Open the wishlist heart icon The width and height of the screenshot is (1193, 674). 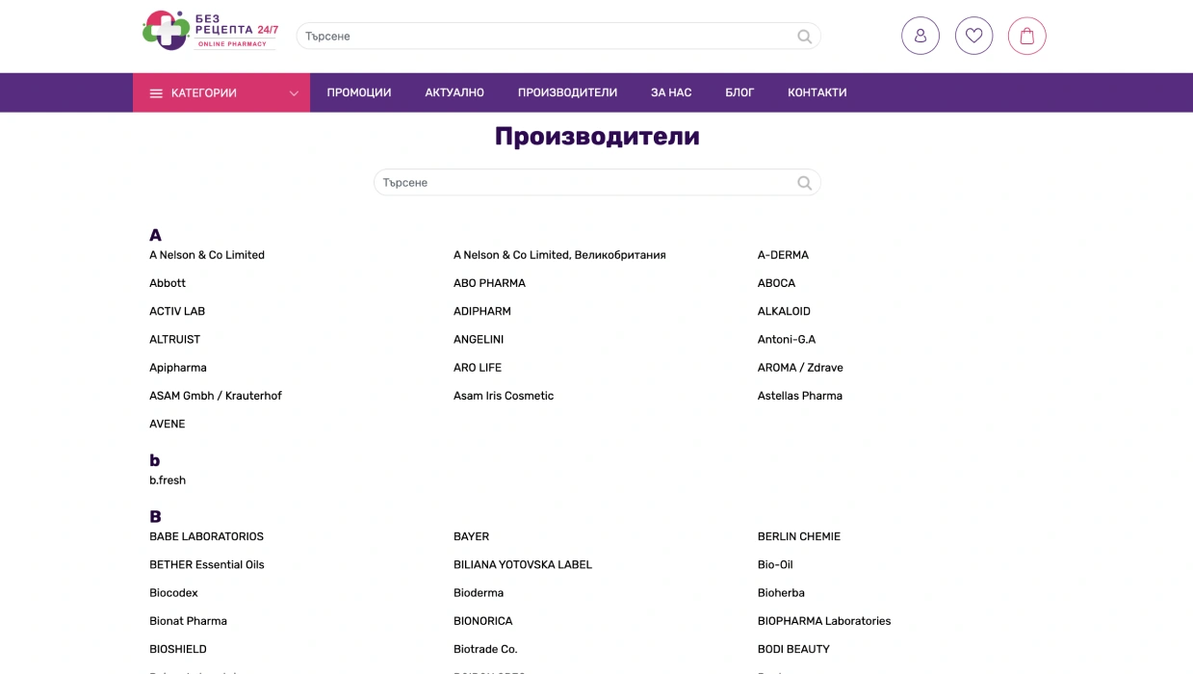[973, 36]
